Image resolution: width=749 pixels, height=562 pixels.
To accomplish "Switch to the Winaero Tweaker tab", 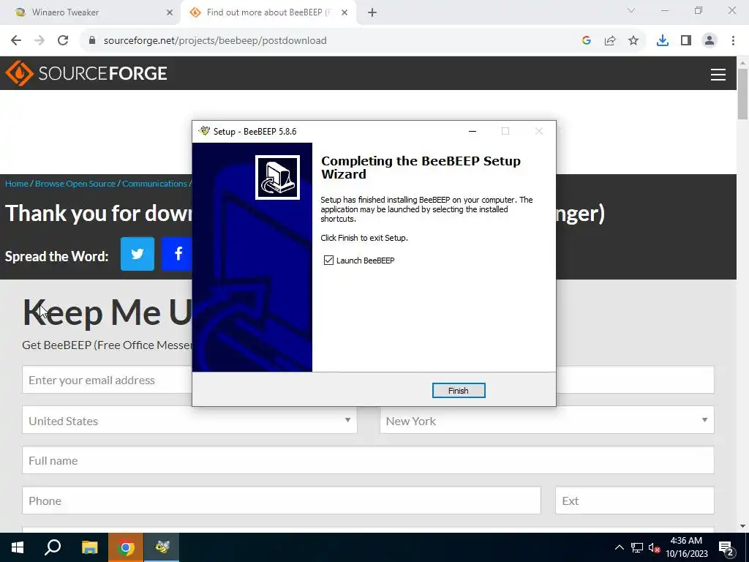I will pyautogui.click(x=91, y=12).
